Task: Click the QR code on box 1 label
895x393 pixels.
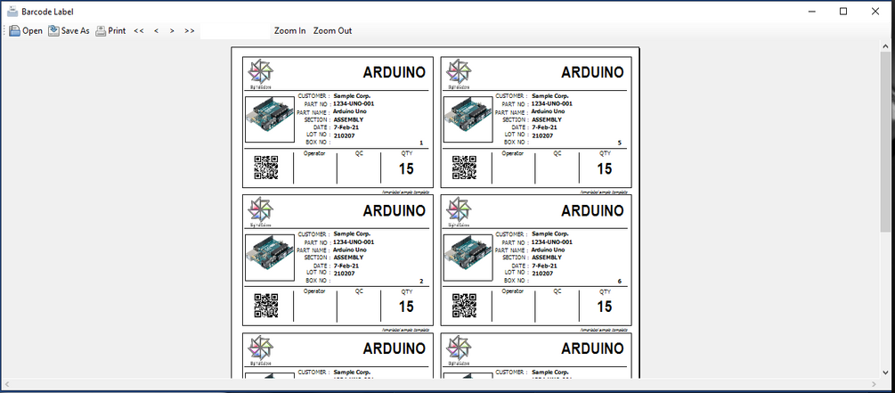Action: tap(266, 168)
